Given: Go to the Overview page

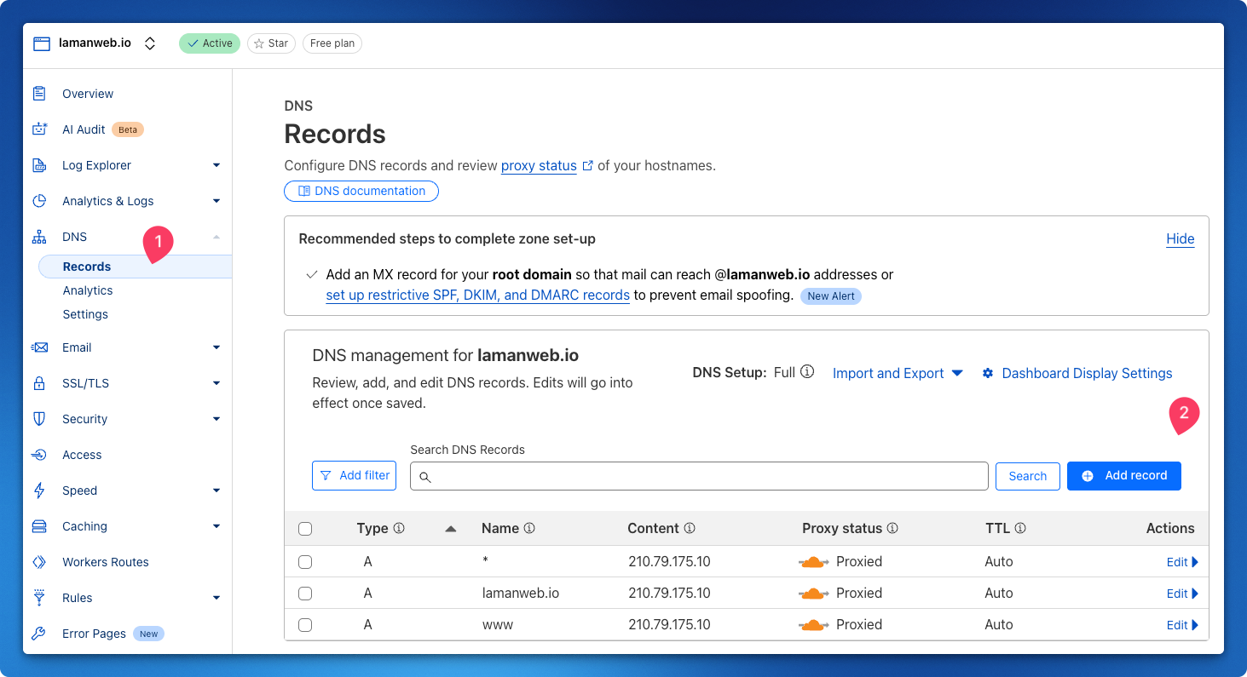Looking at the screenshot, I should click(x=88, y=94).
